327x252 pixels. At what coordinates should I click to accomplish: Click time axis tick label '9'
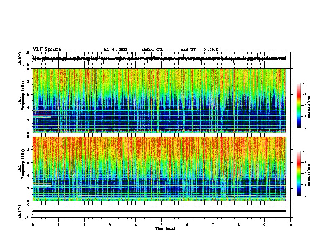tap(264, 225)
